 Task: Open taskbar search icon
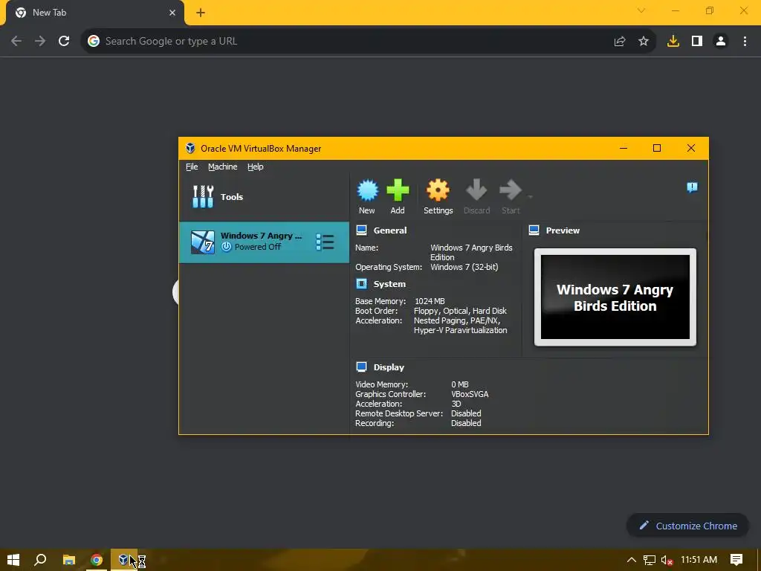pyautogui.click(x=40, y=560)
